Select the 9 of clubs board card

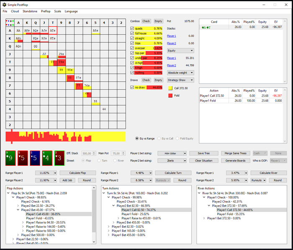(11, 158)
